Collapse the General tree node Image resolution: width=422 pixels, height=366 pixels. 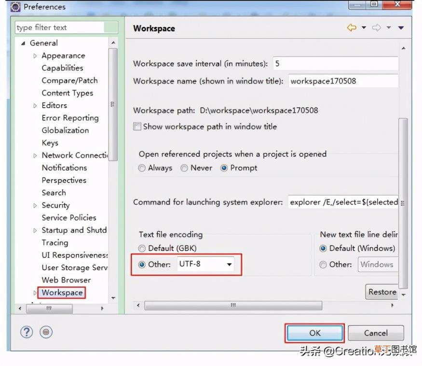pyautogui.click(x=23, y=43)
